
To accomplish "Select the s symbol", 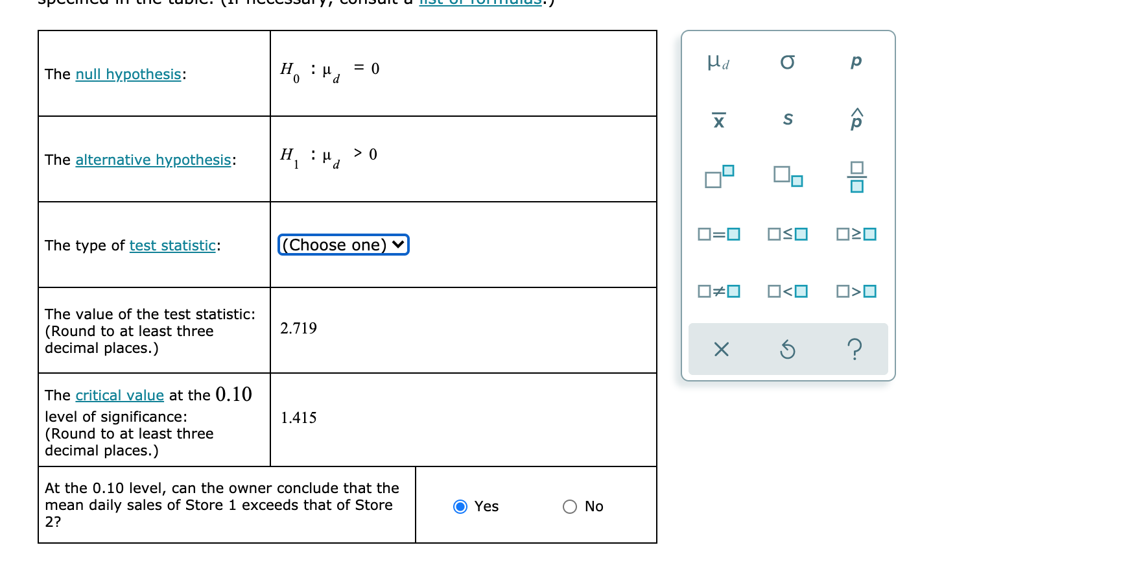I will tap(787, 119).
